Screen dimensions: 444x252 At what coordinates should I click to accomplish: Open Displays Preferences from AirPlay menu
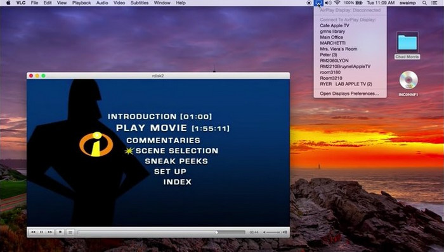point(350,94)
